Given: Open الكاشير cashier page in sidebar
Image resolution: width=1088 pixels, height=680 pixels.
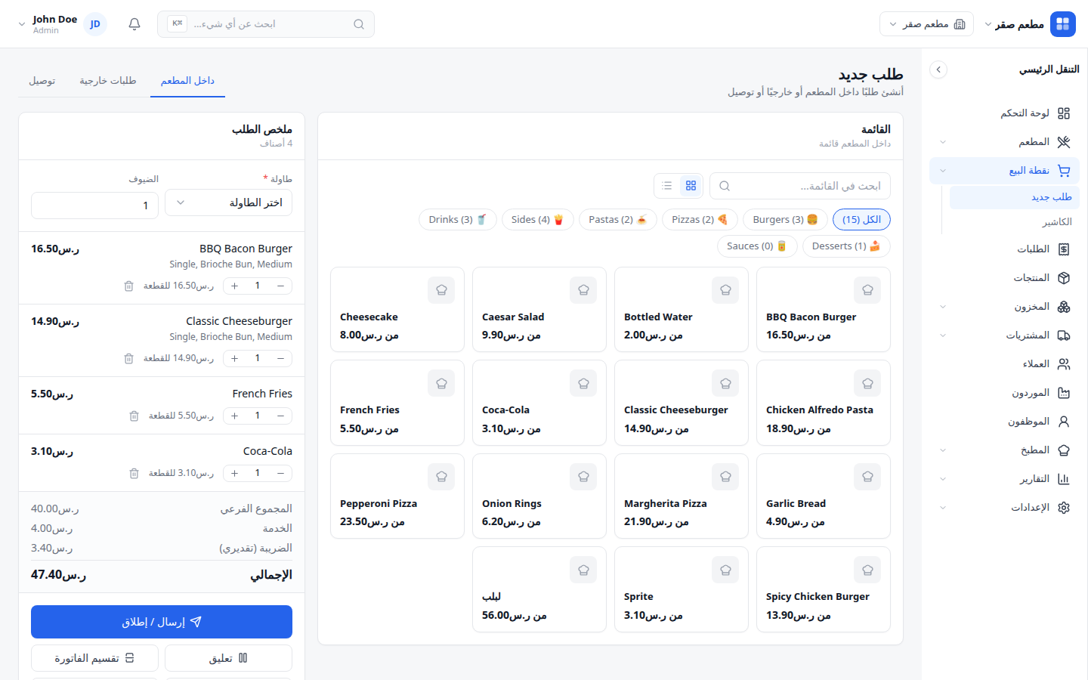Looking at the screenshot, I should pos(1014,222).
